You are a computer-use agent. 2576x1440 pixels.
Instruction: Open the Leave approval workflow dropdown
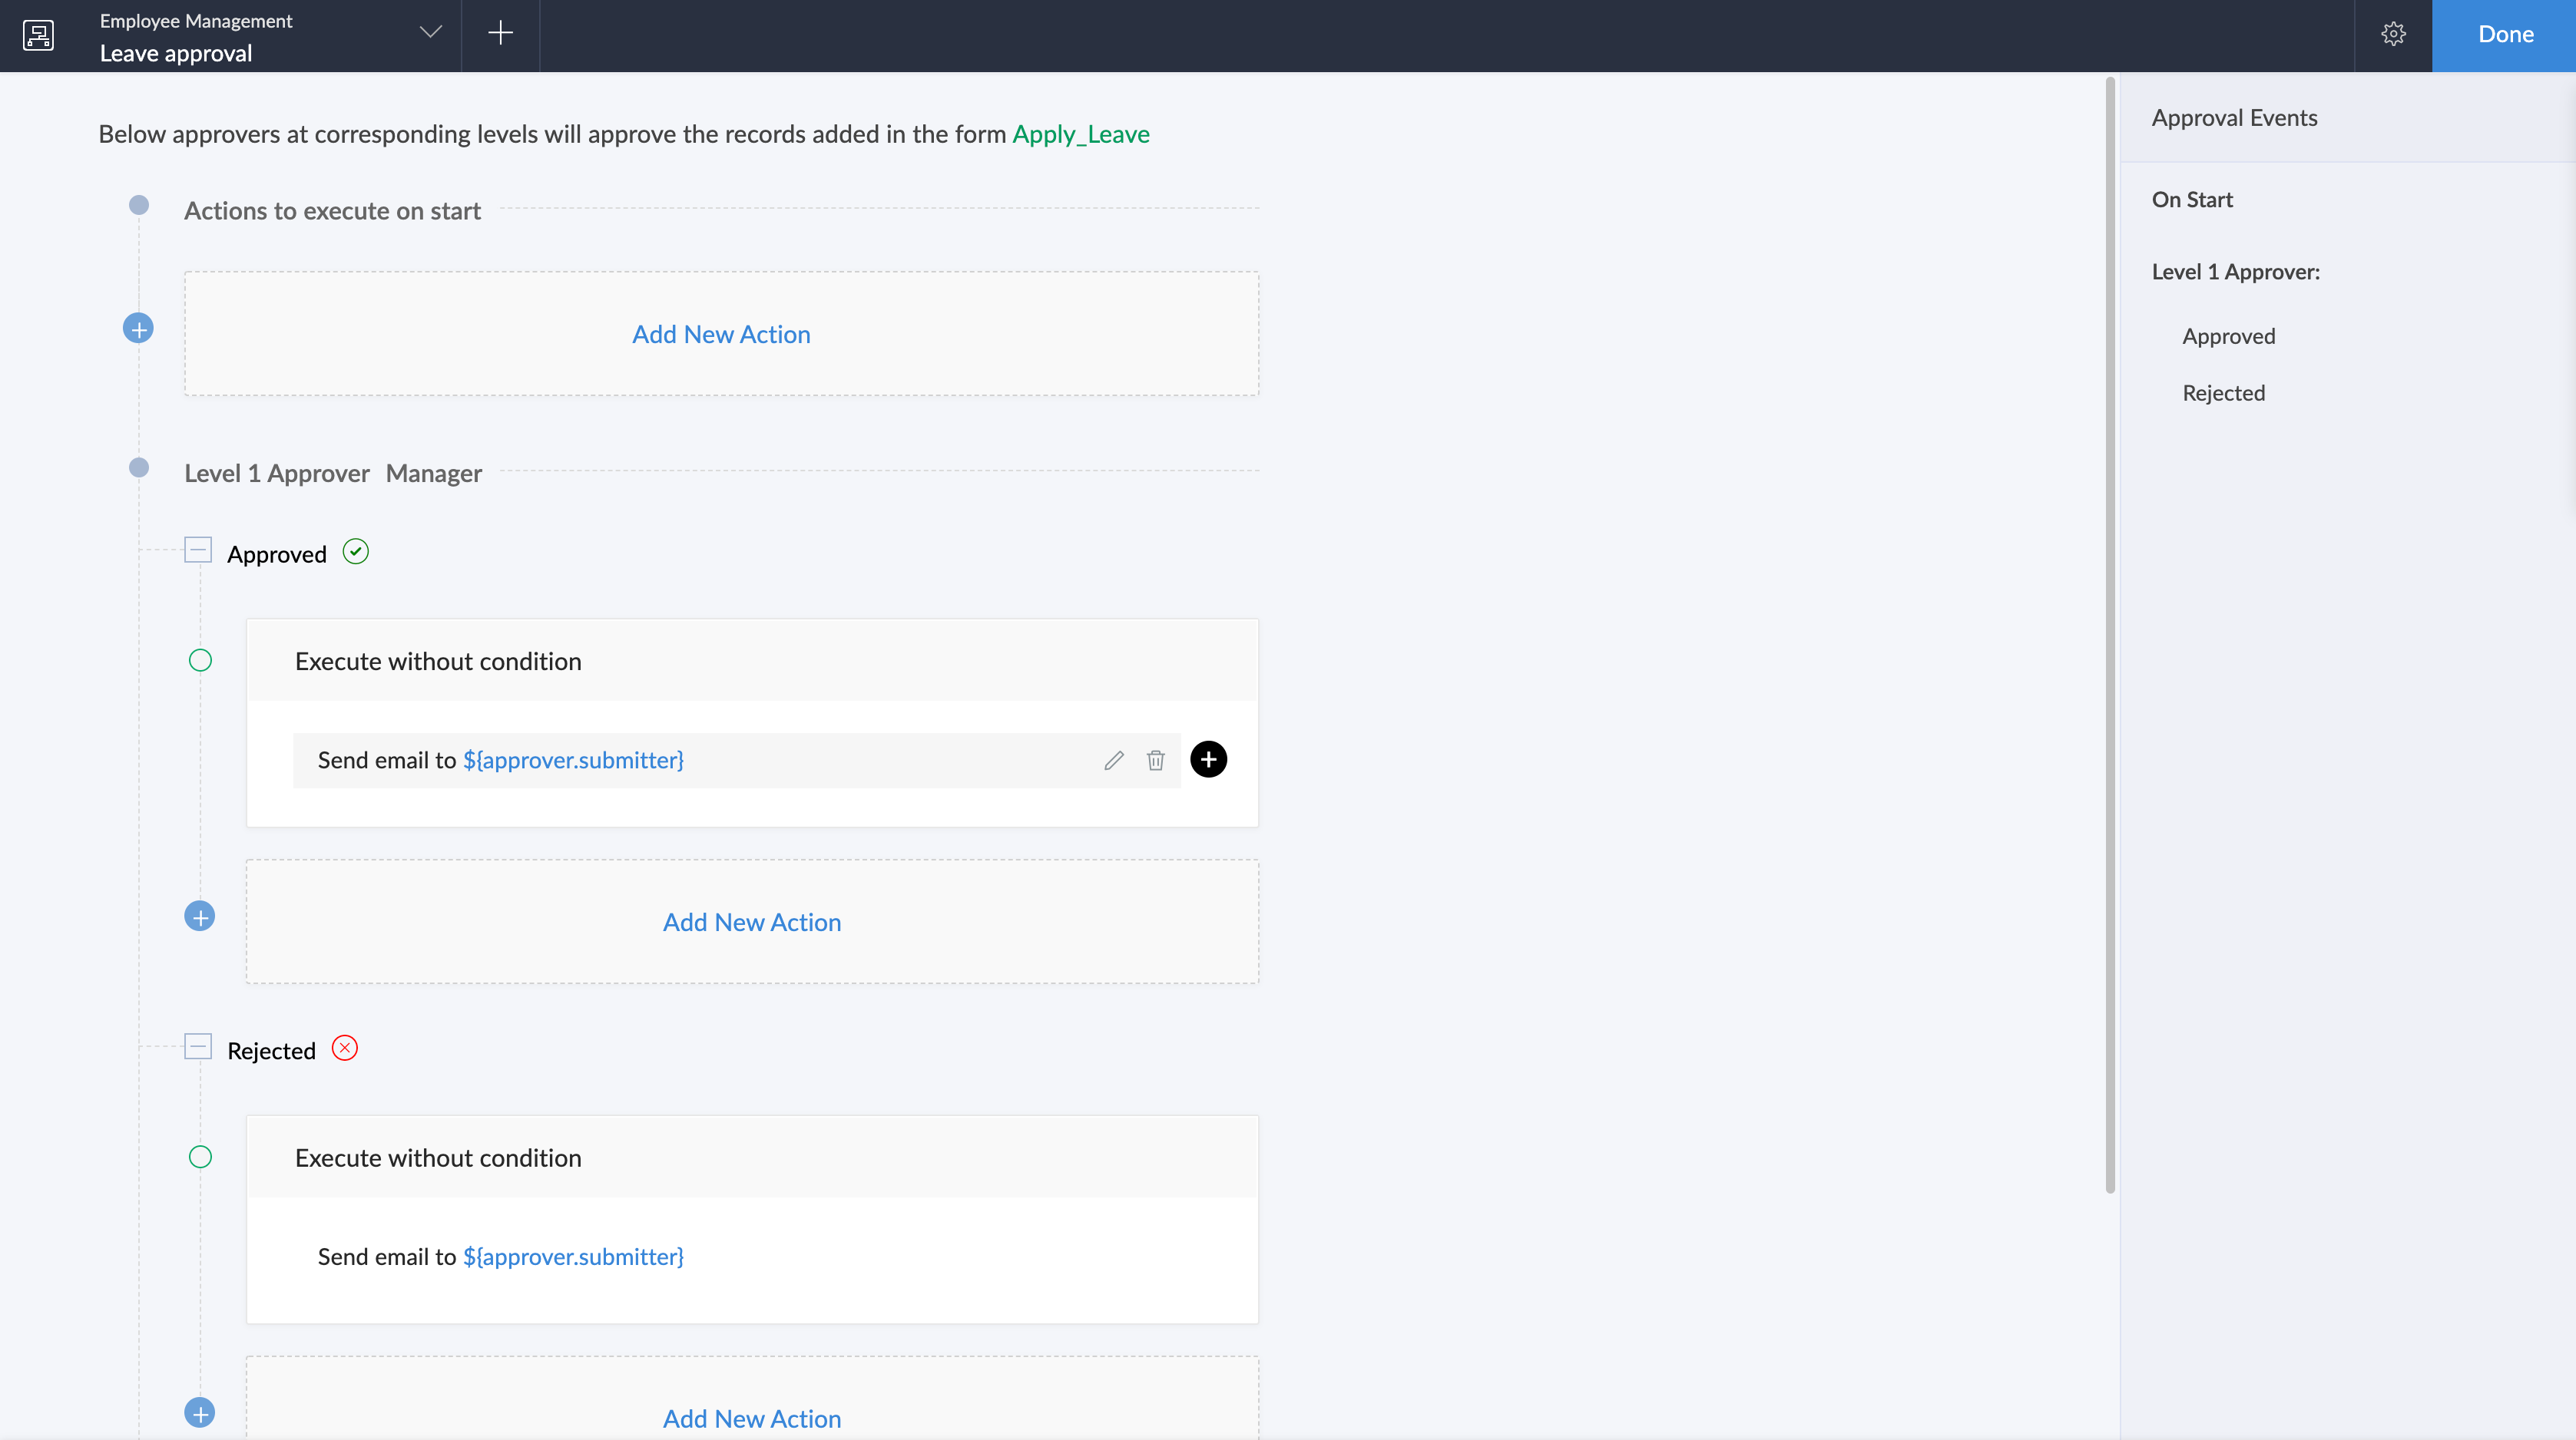430,33
